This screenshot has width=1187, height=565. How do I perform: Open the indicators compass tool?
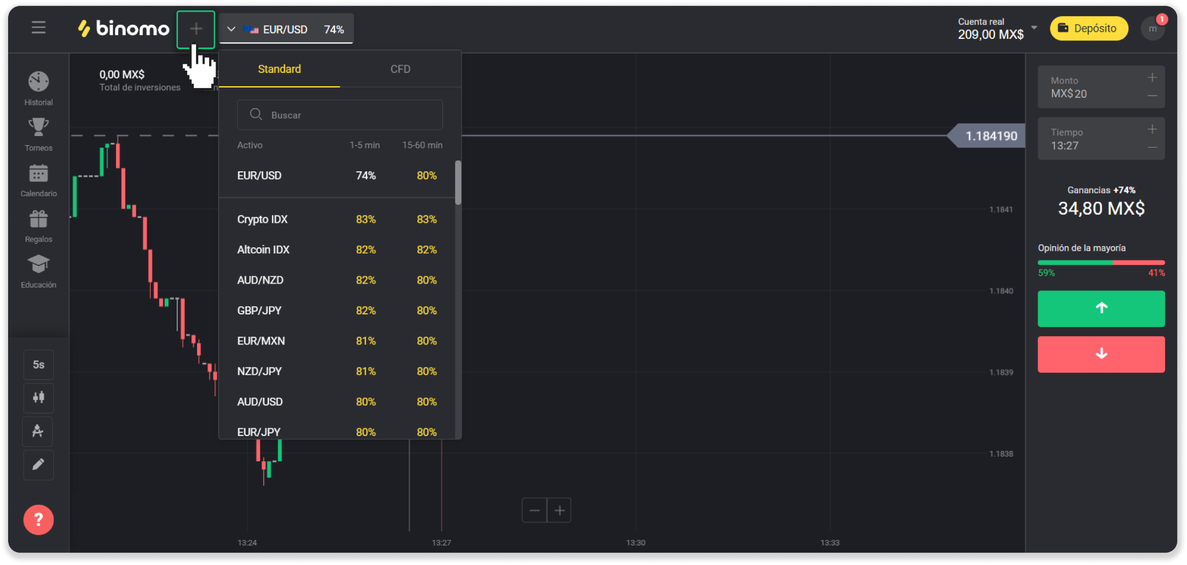tap(38, 431)
